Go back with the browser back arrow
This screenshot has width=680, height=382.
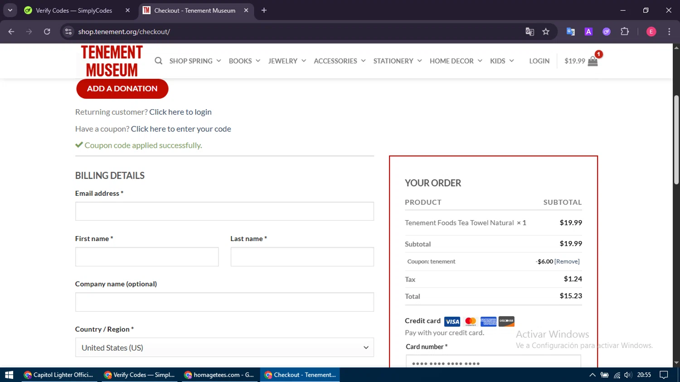click(11, 32)
